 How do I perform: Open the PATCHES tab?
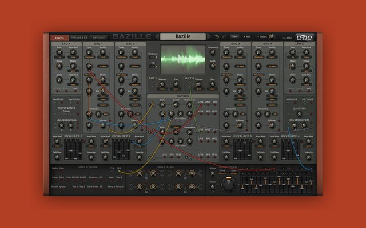[99, 38]
